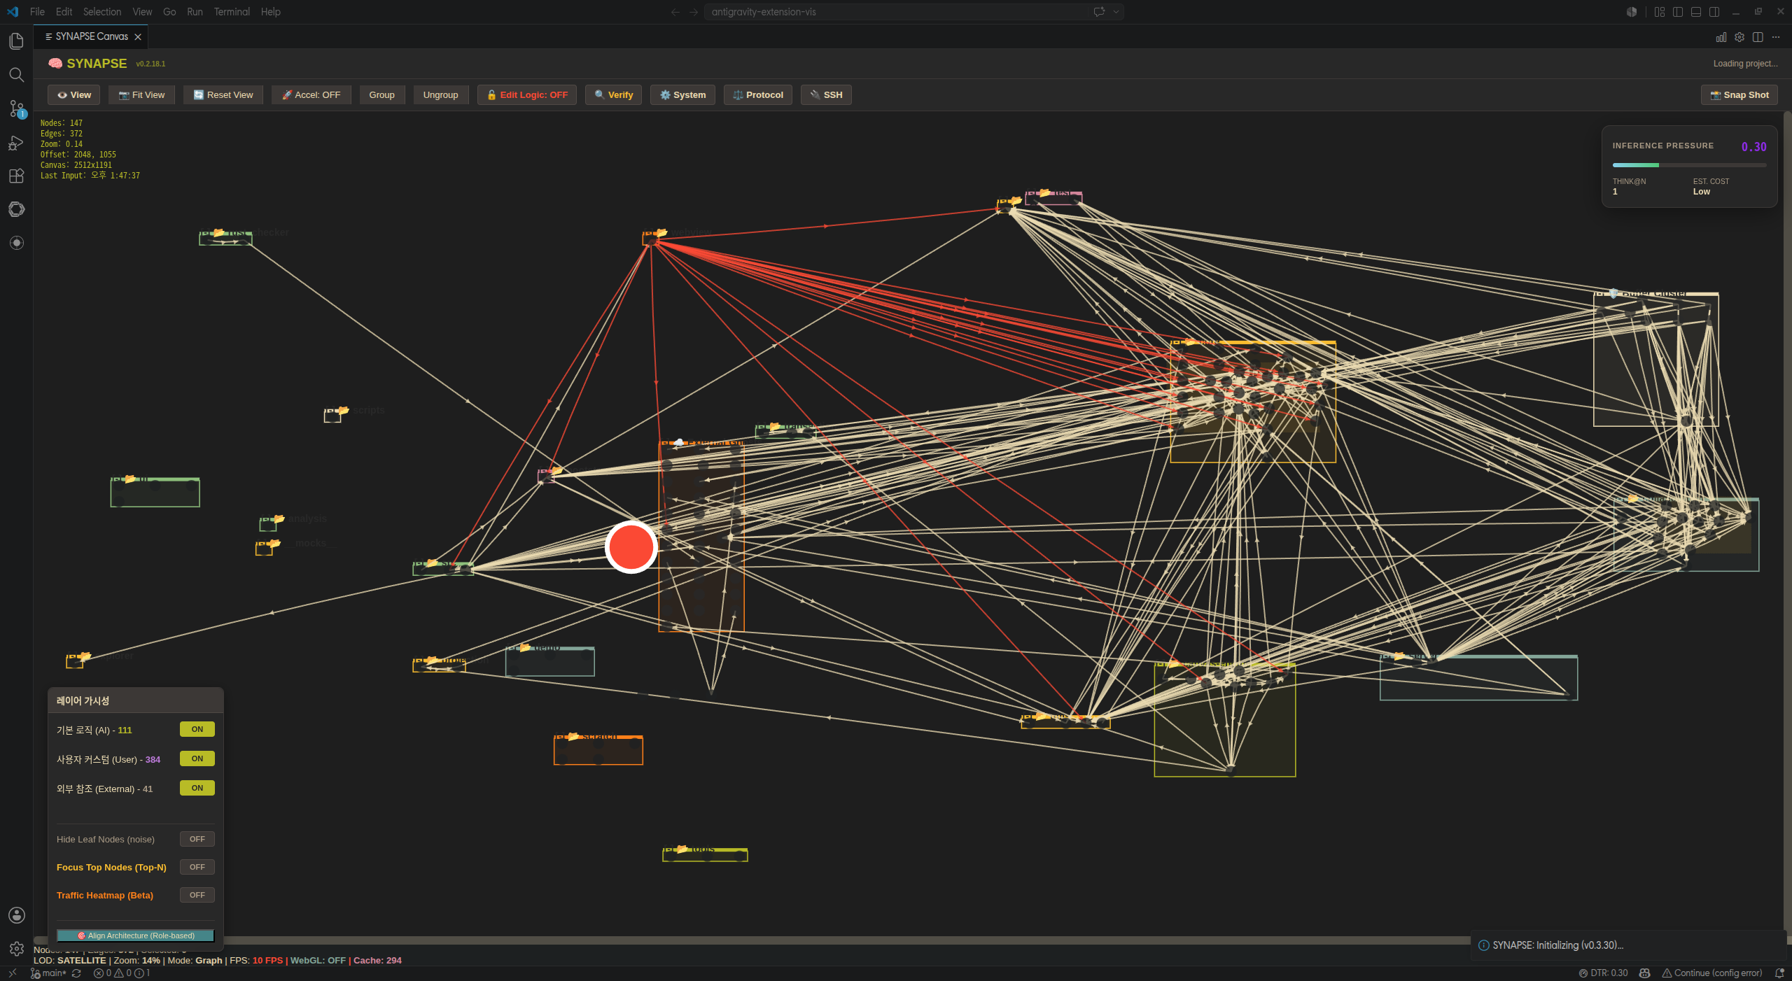This screenshot has width=1792, height=981.
Task: Click the Group button
Action: [382, 95]
